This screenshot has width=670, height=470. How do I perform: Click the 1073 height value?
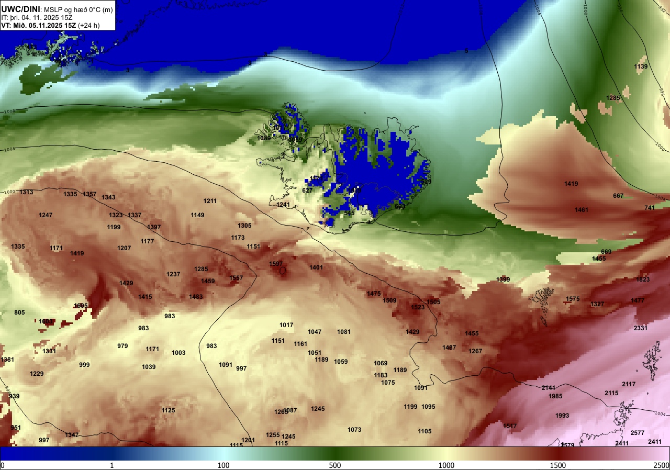tap(354, 430)
